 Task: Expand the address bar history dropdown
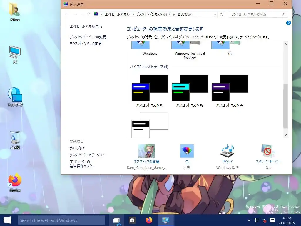[x=215, y=14]
